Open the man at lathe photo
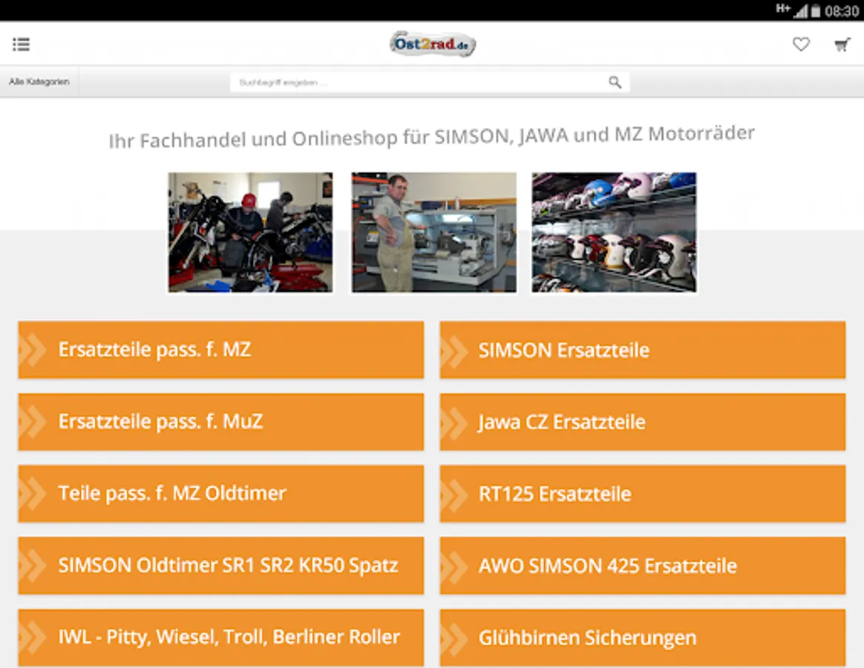This screenshot has width=864, height=668. (x=434, y=232)
